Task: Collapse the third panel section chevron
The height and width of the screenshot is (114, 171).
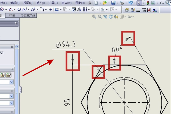Action: tap(12, 91)
